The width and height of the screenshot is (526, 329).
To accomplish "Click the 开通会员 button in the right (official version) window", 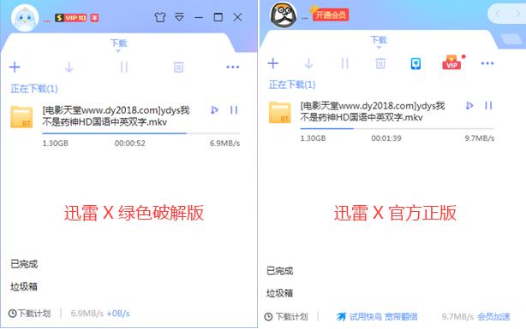I will click(331, 15).
